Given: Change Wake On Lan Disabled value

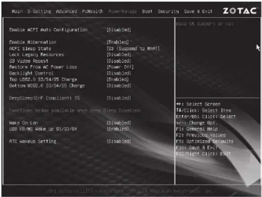Looking at the screenshot, I should click(119, 123).
